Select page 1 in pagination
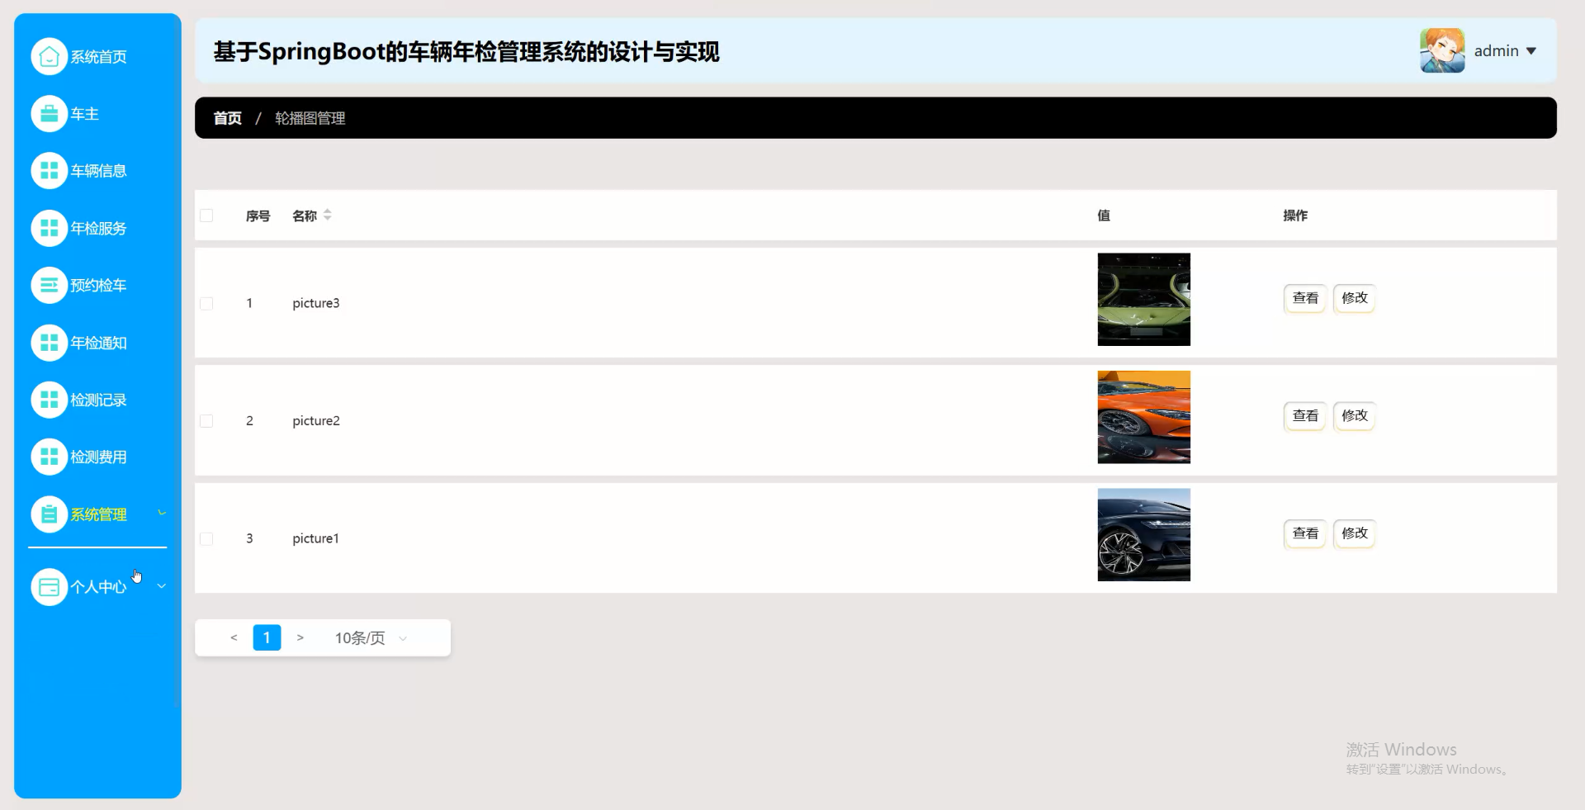Viewport: 1585px width, 810px height. (x=267, y=637)
